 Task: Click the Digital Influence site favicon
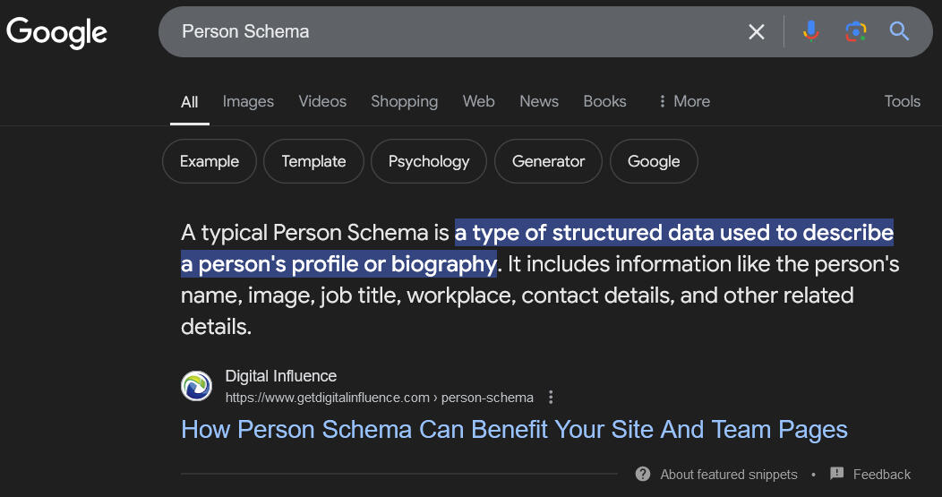point(196,386)
